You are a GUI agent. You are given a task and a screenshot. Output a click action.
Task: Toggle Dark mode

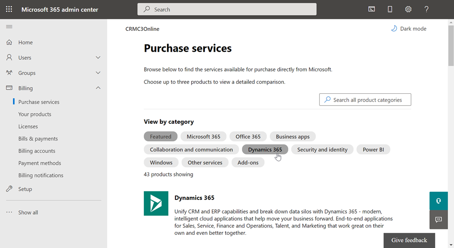point(409,29)
